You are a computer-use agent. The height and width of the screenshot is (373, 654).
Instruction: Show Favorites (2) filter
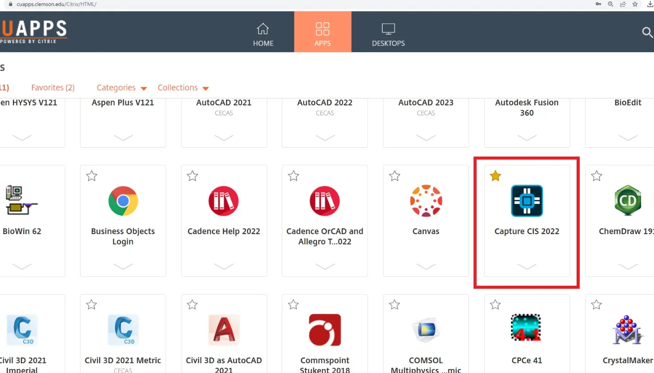[x=53, y=88]
